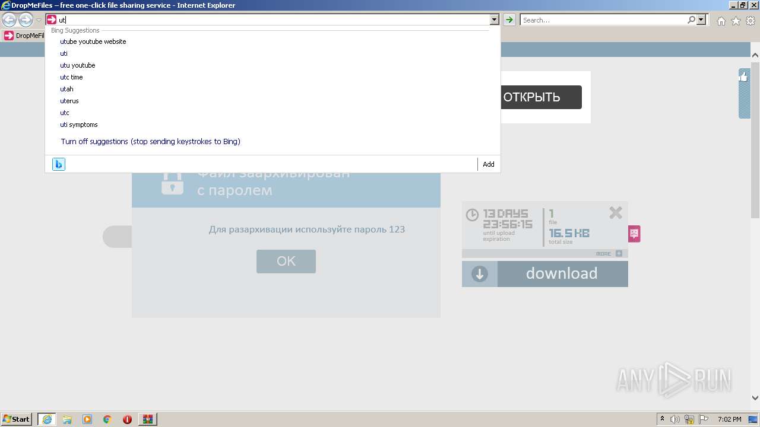Click the browser Back arrow button

click(9, 20)
